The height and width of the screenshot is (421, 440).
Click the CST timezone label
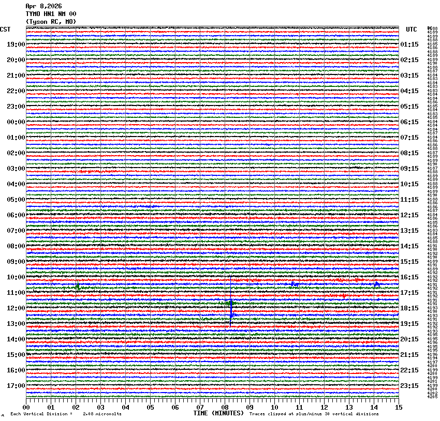pyautogui.click(x=5, y=29)
